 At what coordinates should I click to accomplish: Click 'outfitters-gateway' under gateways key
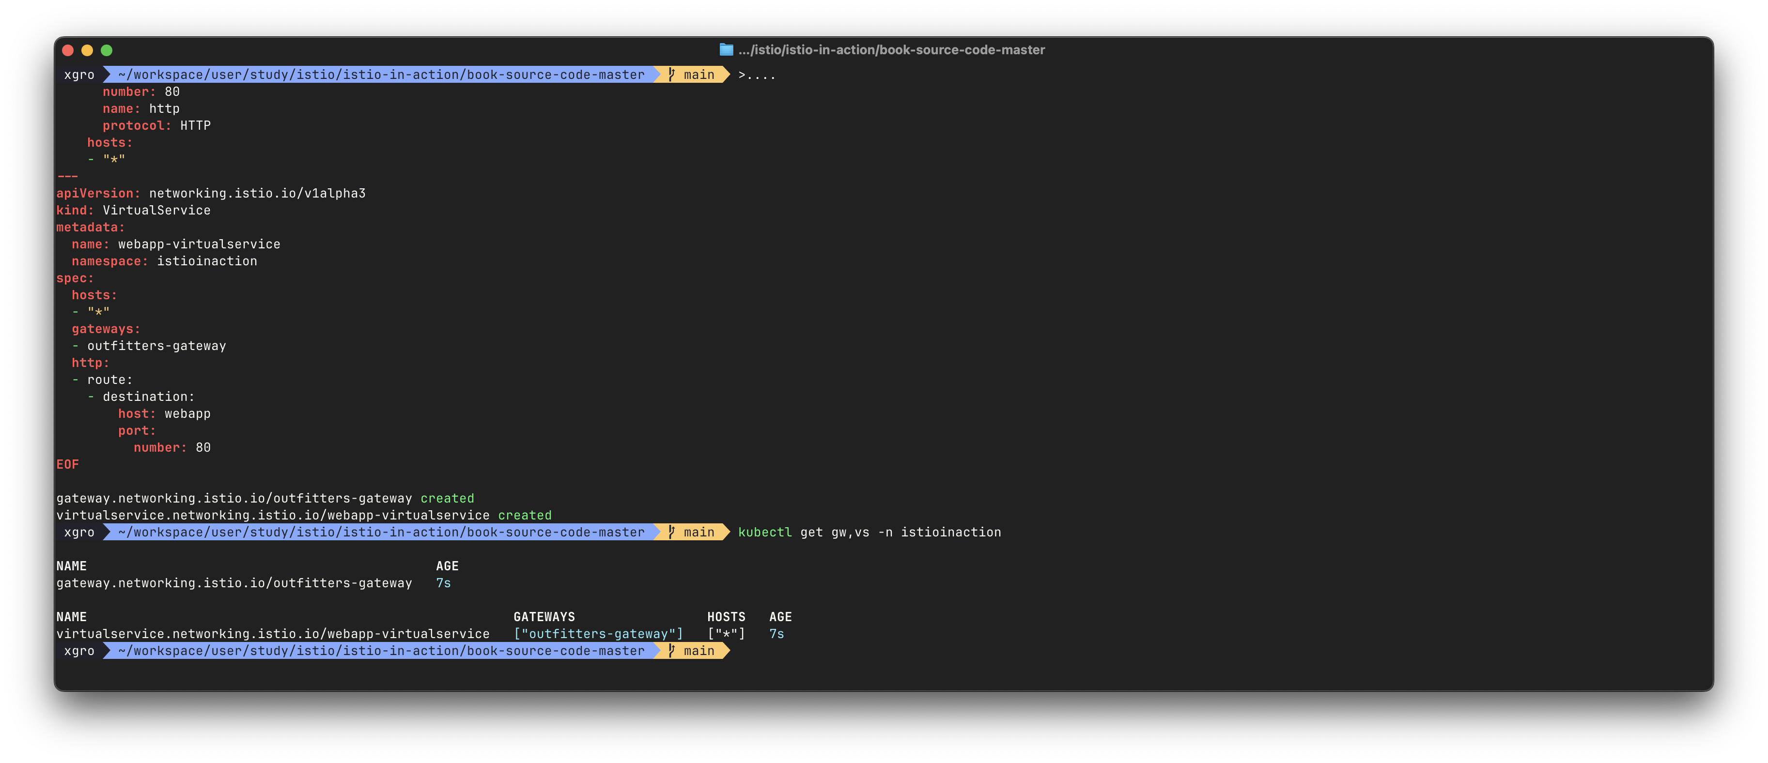156,346
